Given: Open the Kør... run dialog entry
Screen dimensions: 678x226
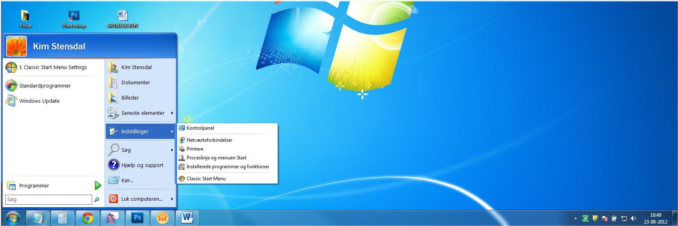Looking at the screenshot, I should coord(140,180).
